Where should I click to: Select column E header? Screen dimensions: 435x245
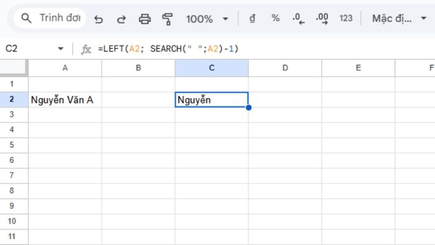(358, 68)
